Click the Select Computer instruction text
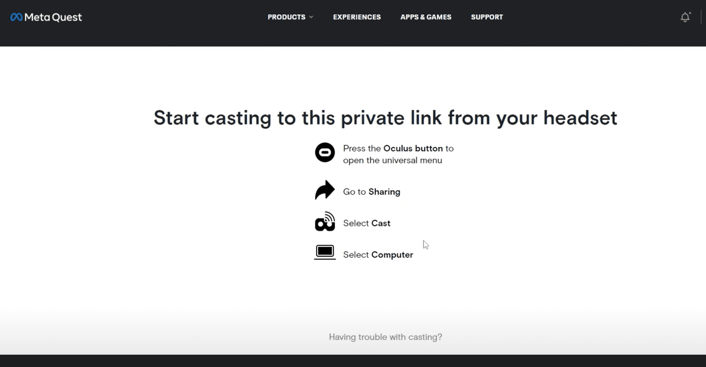The height and width of the screenshot is (367, 706). click(x=378, y=255)
